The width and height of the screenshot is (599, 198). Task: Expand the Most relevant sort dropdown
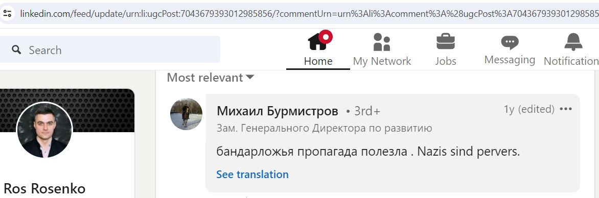[x=211, y=78]
